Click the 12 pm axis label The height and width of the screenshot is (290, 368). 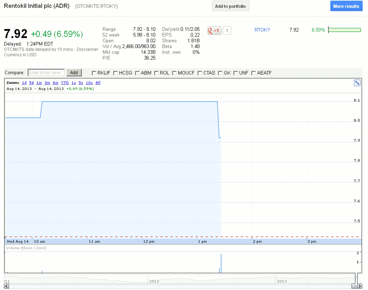[149, 241]
